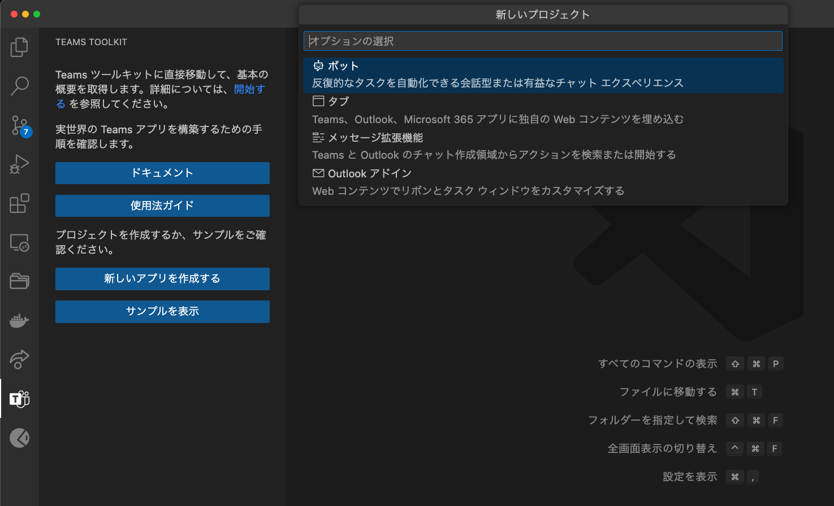
Task: Click the ファイルに移動する shortcut hint
Action: (x=668, y=392)
